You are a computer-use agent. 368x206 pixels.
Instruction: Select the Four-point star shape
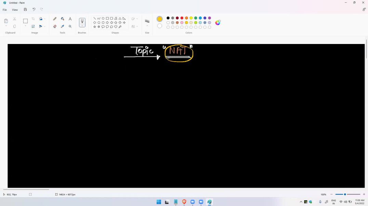click(124, 23)
